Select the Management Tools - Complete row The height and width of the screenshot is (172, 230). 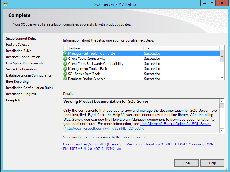141,53
